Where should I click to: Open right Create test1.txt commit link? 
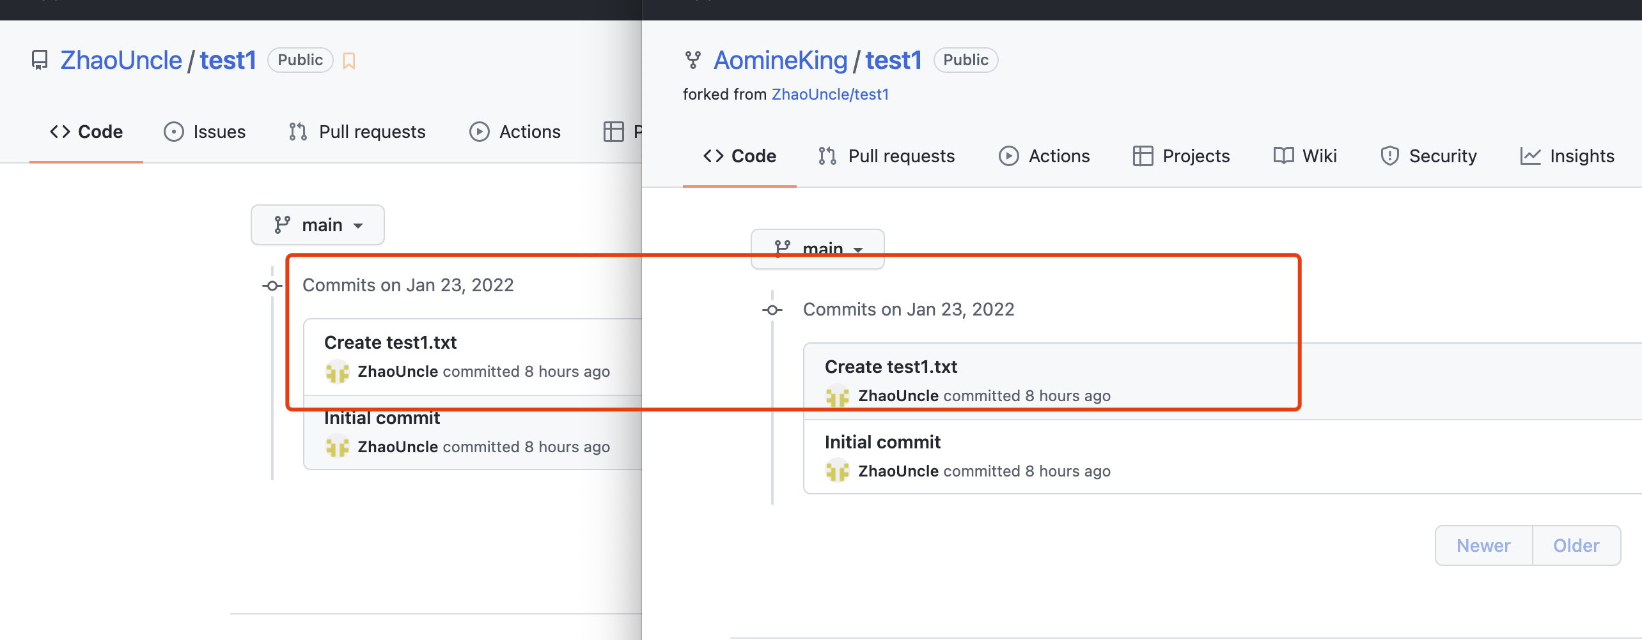[891, 367]
